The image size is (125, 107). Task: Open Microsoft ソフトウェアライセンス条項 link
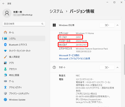[74, 59]
